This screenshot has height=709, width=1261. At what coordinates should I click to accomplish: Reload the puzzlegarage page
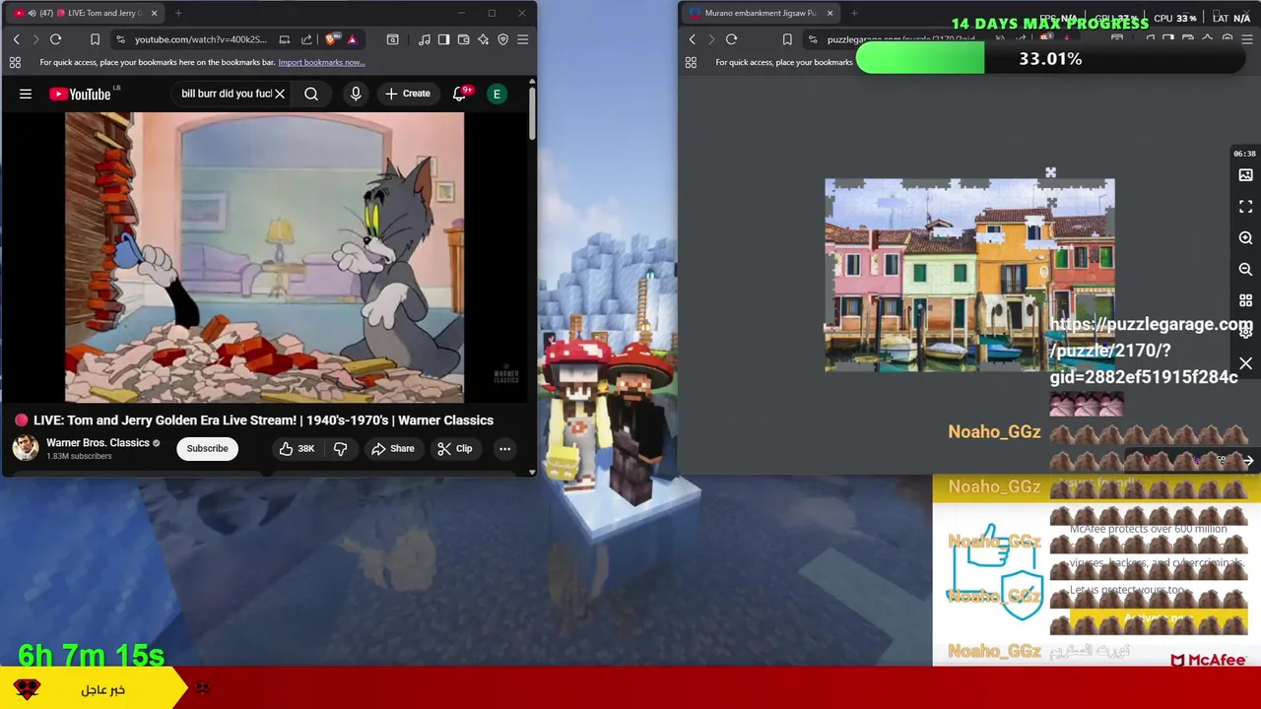click(x=731, y=39)
